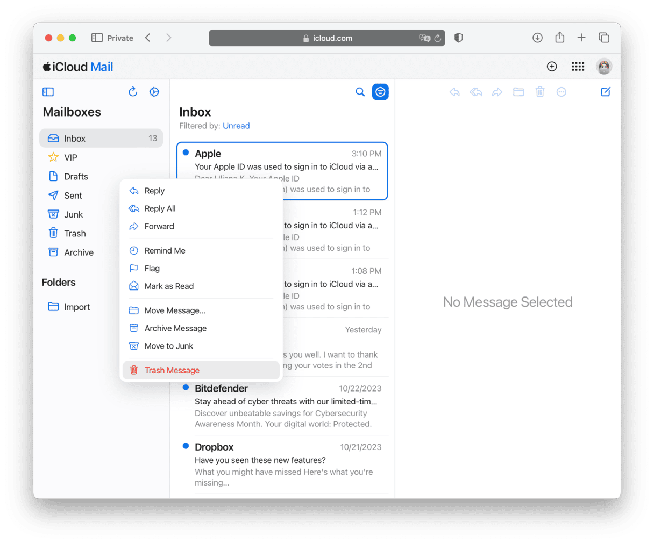Open the email received at 1:12 PM
The height and width of the screenshot is (543, 654).
point(335,230)
